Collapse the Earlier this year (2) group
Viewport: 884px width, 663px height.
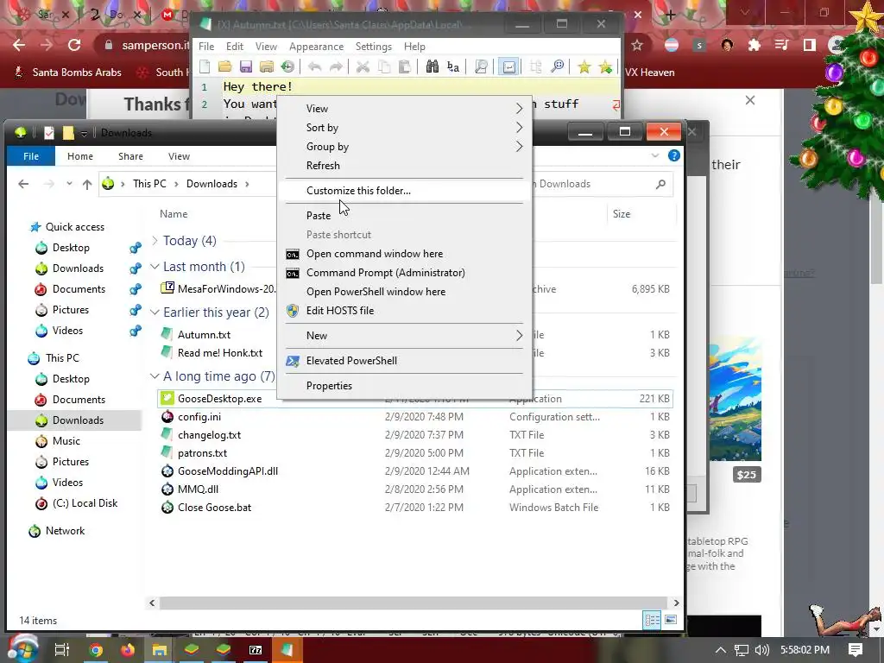tap(155, 312)
